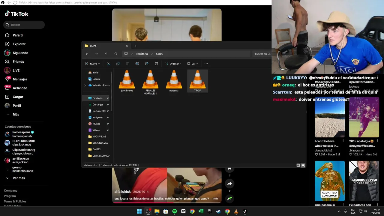This screenshot has height=216, width=384.
Task: Open the AGUA TIBIA CON LIMON thumbnail
Action: [x=330, y=181]
